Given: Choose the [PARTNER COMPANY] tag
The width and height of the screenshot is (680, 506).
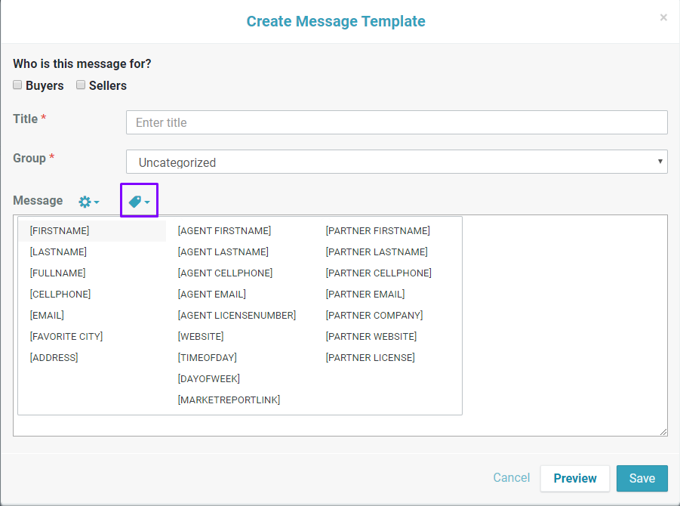Looking at the screenshot, I should click(x=374, y=315).
